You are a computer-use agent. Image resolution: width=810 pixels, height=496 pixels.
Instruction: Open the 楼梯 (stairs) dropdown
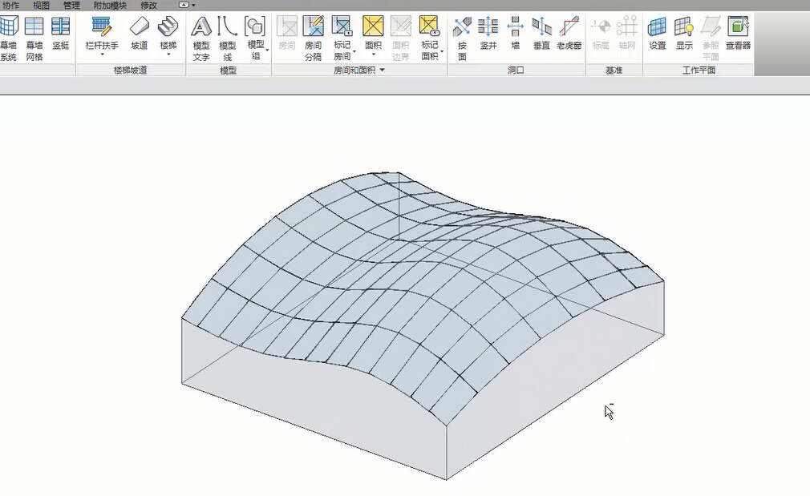pyautogui.click(x=168, y=54)
